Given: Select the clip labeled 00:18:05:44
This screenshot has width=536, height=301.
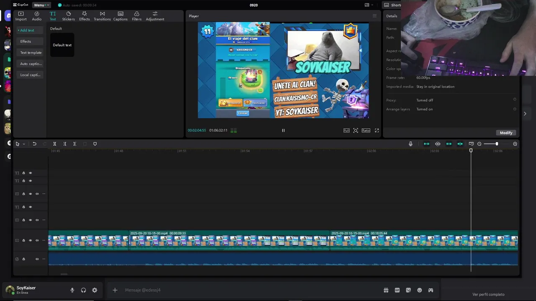Looking at the screenshot, I should 424,240.
